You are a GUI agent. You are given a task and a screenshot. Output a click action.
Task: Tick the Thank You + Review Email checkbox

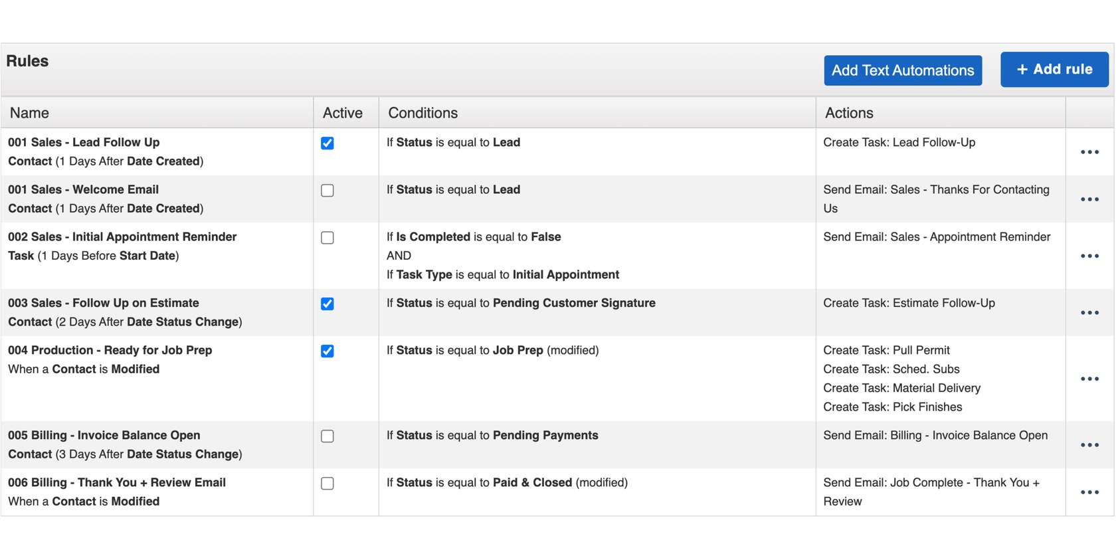coord(327,484)
